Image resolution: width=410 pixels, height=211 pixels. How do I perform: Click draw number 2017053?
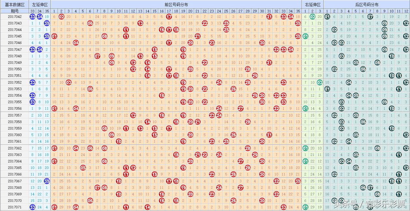click(x=15, y=89)
